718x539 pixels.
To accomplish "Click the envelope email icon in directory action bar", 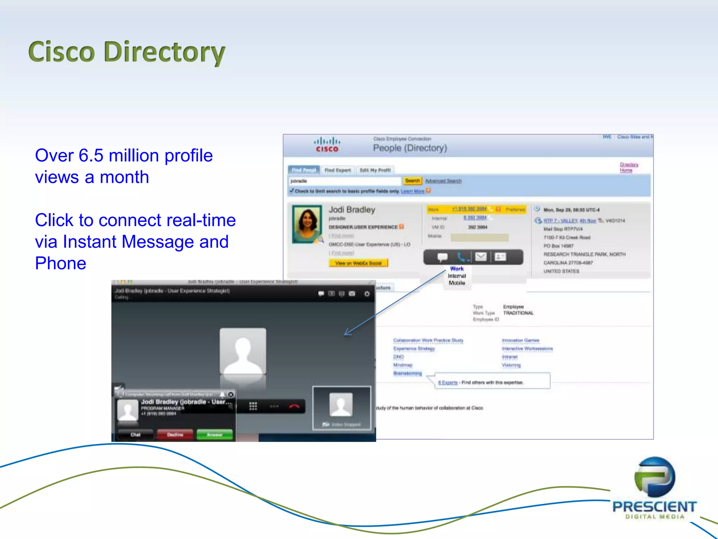I will [x=481, y=257].
